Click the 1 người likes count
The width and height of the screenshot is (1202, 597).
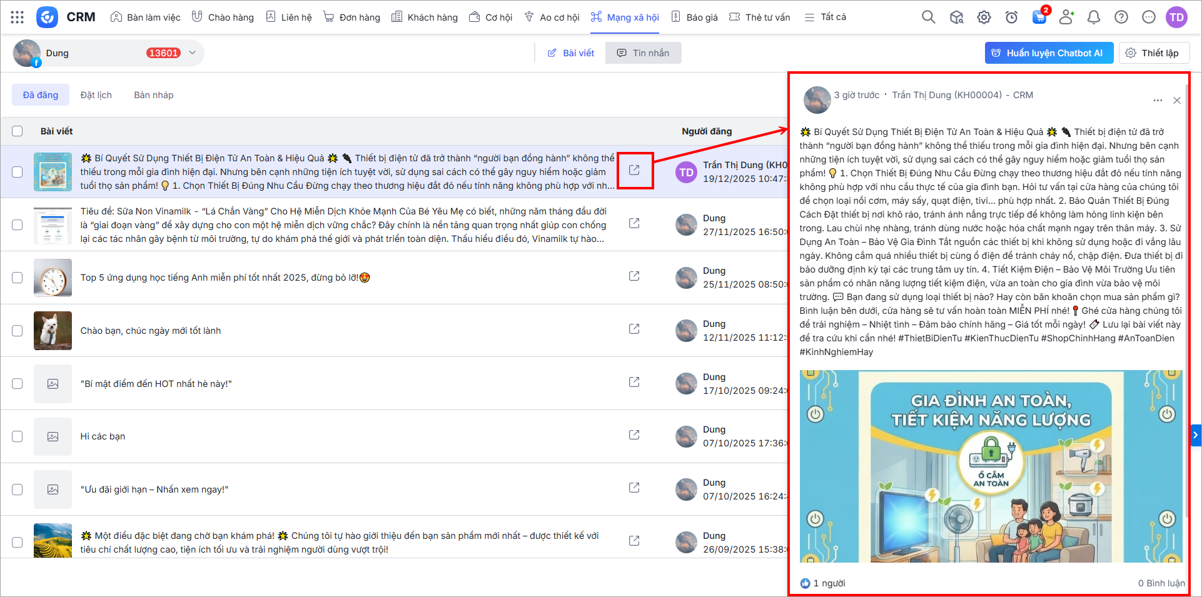point(829,583)
